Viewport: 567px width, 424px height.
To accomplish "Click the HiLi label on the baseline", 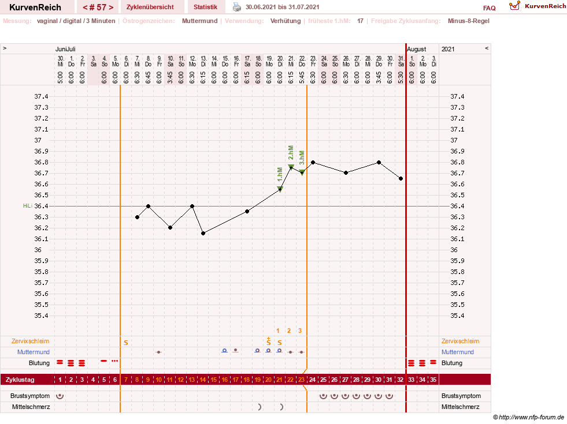I will click(28, 206).
